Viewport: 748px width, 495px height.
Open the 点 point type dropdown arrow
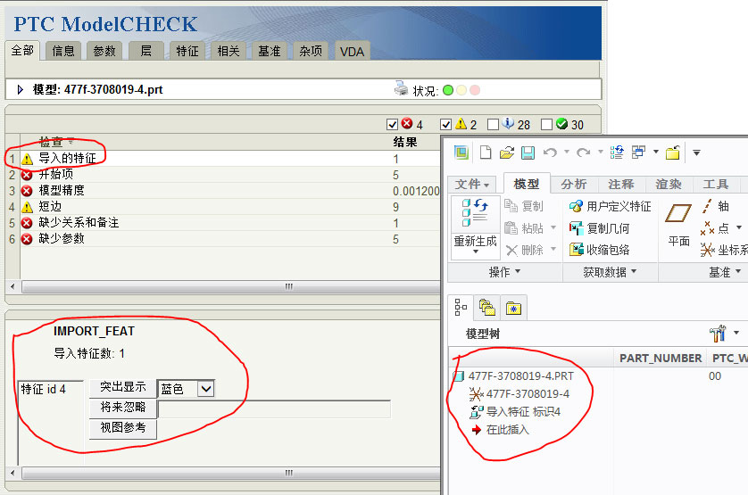click(x=738, y=227)
